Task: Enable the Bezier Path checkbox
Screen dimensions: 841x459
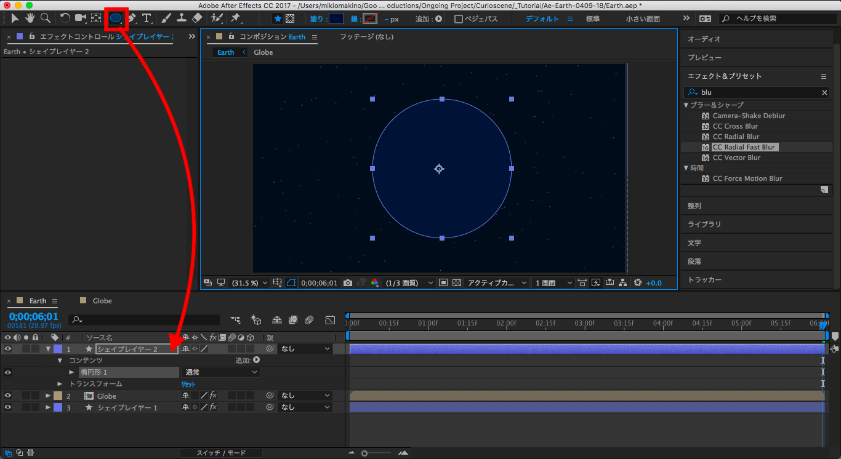Action: (458, 19)
